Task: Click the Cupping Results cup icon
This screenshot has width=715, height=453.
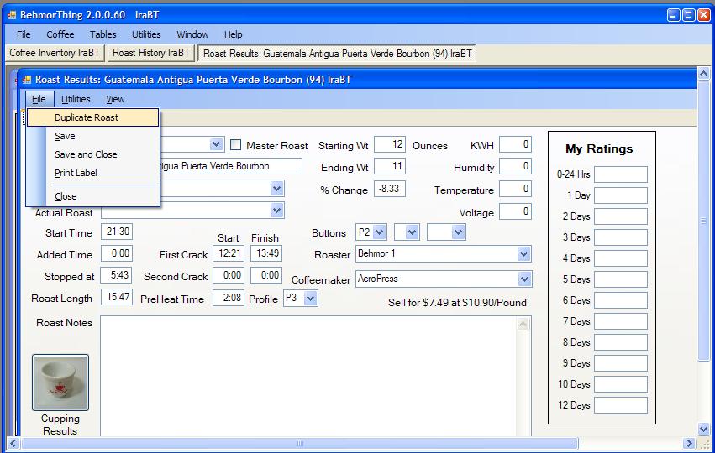Action: (60, 383)
